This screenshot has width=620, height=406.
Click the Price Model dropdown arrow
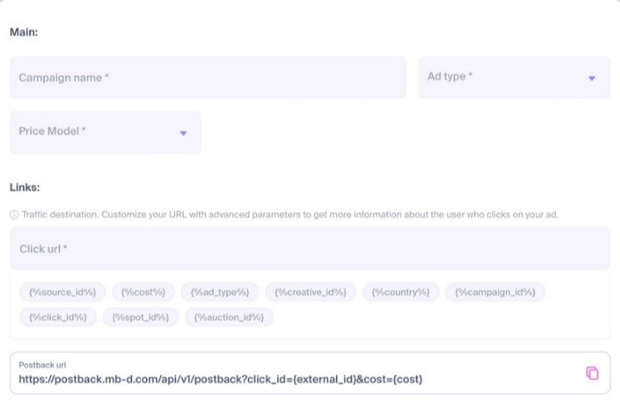click(x=183, y=133)
